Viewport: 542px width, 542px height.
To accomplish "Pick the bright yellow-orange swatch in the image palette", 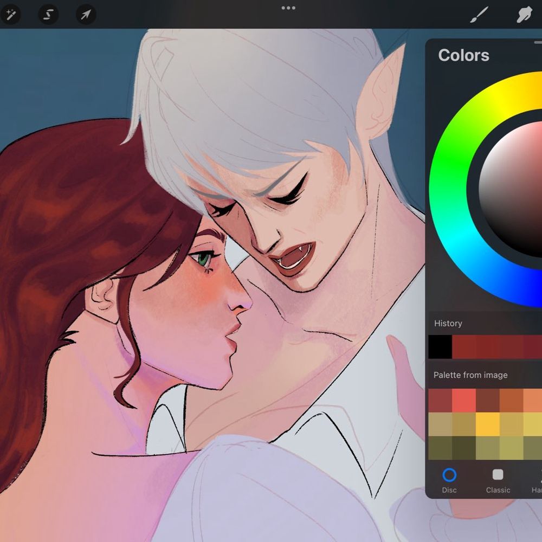I will [x=487, y=424].
